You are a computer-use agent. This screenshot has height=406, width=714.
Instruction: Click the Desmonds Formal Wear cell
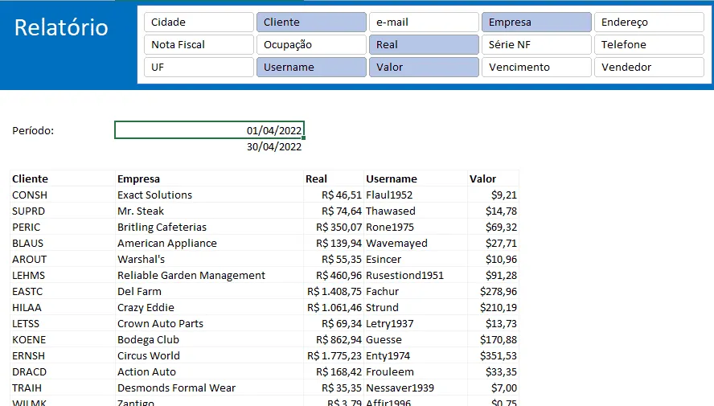pos(210,388)
